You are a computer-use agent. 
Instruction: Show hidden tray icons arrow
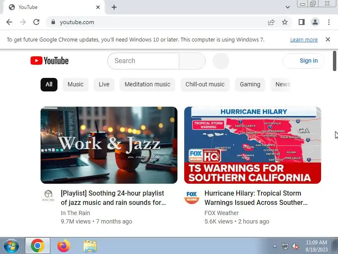[275, 246]
